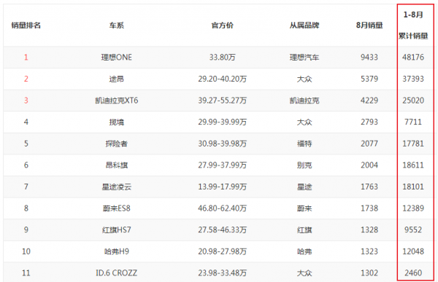Click the brand cell 福特
Image resolution: width=438 pixels, height=282 pixels.
pos(304,144)
